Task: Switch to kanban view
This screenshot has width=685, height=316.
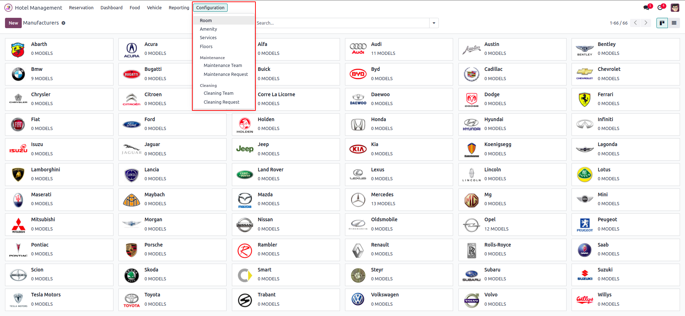Action: pyautogui.click(x=662, y=23)
